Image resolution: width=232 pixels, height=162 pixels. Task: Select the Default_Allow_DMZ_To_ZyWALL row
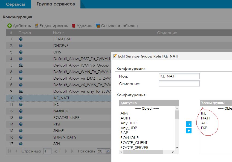(x=59, y=59)
